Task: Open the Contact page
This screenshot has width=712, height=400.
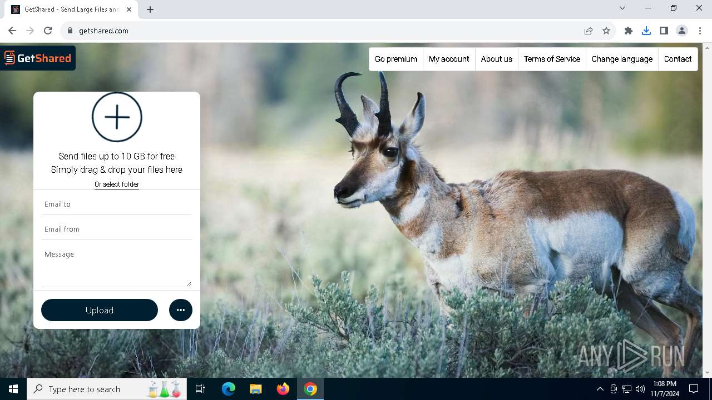Action: coord(678,59)
